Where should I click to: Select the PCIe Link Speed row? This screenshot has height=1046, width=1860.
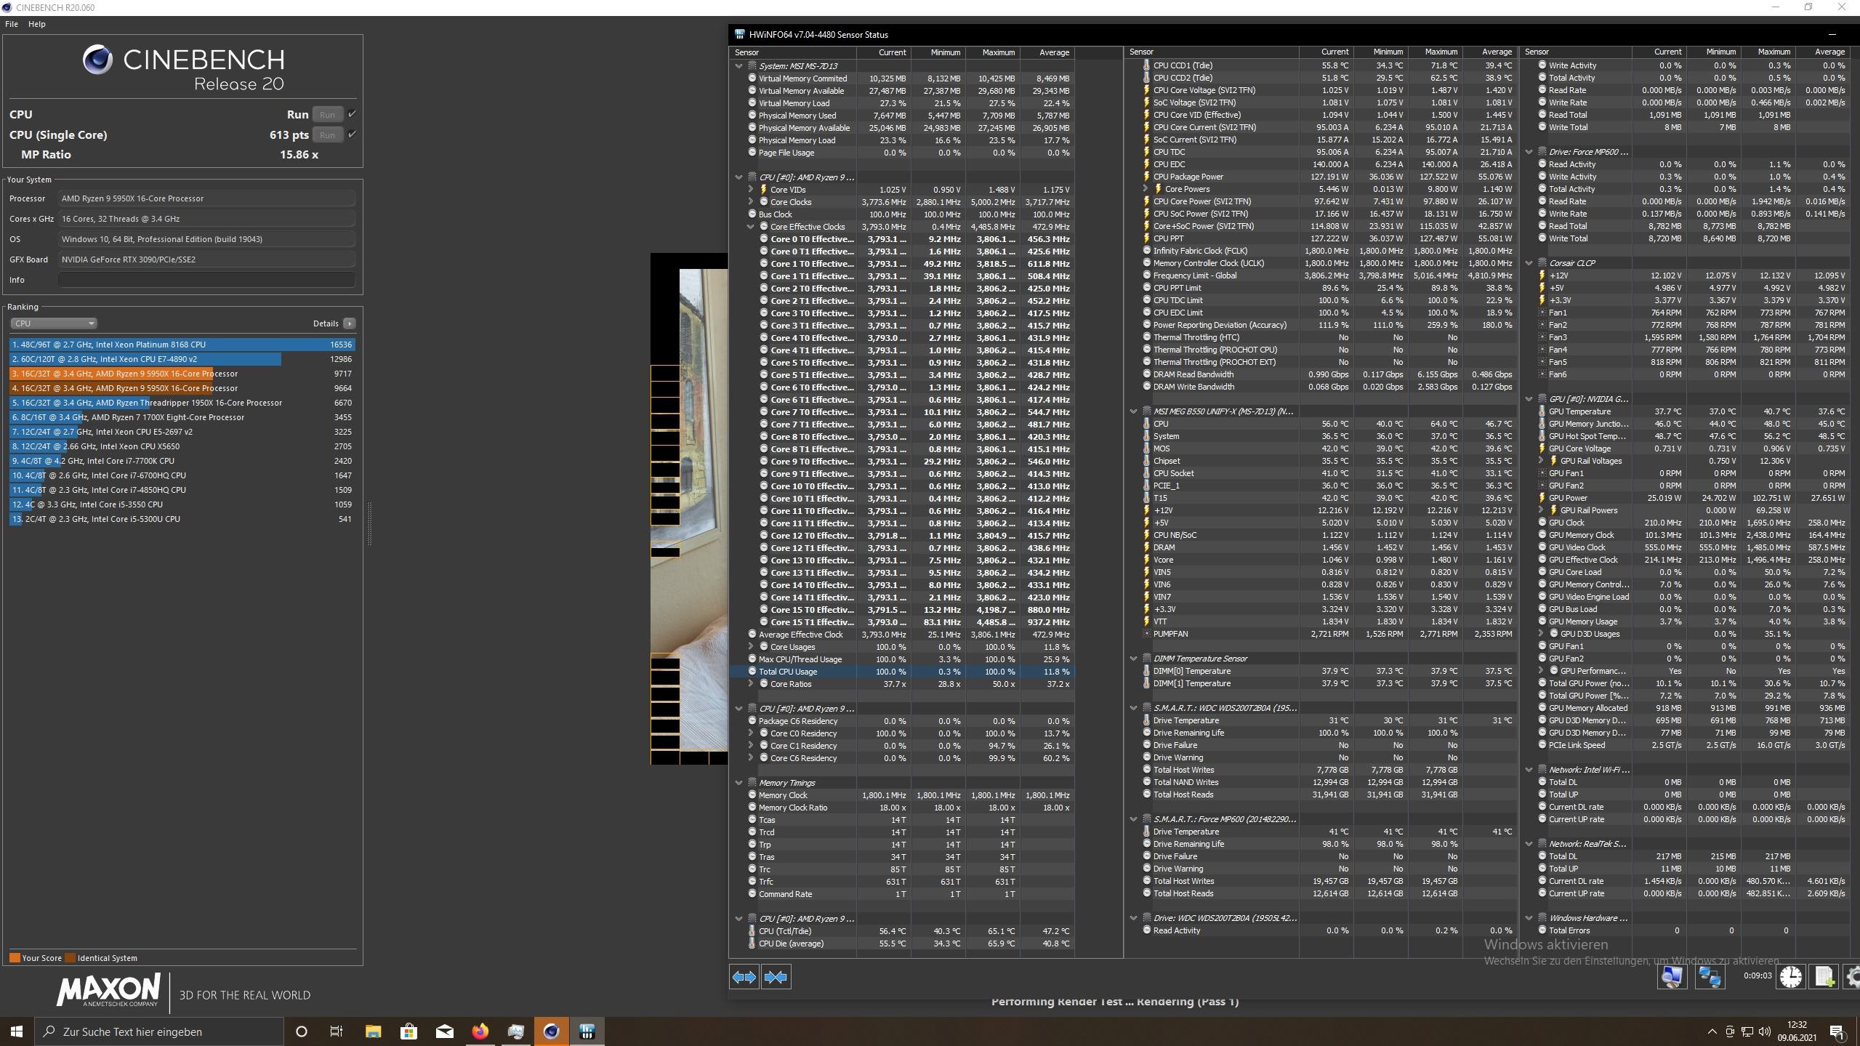pyautogui.click(x=1686, y=745)
